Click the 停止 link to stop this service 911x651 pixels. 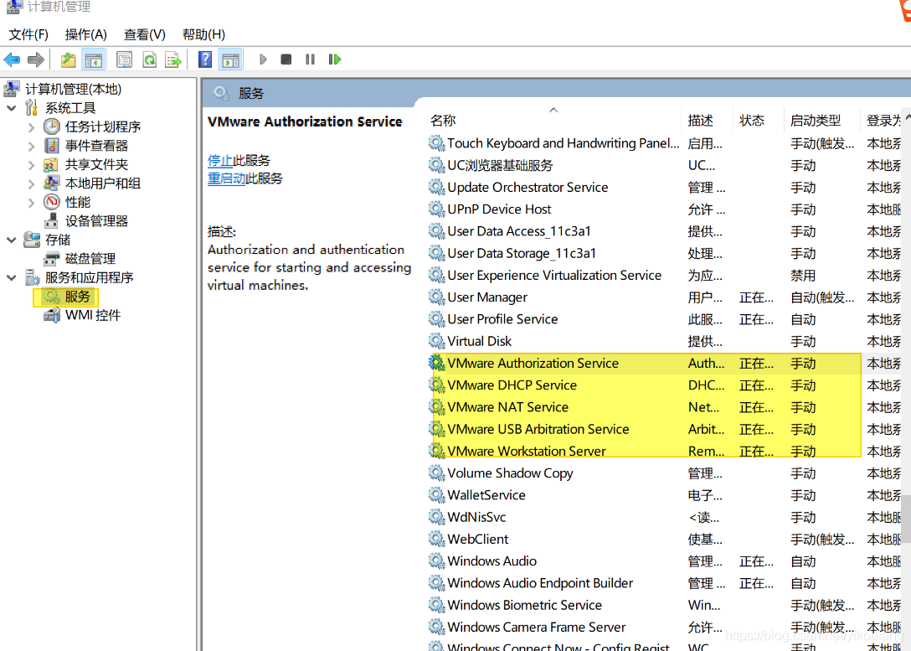[220, 160]
